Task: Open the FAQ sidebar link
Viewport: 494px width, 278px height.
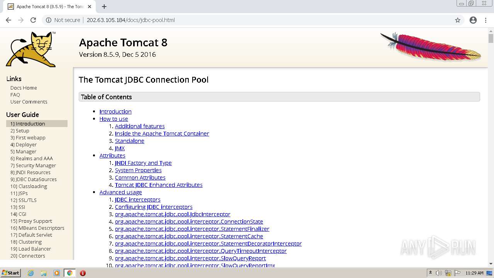Action: [15, 95]
